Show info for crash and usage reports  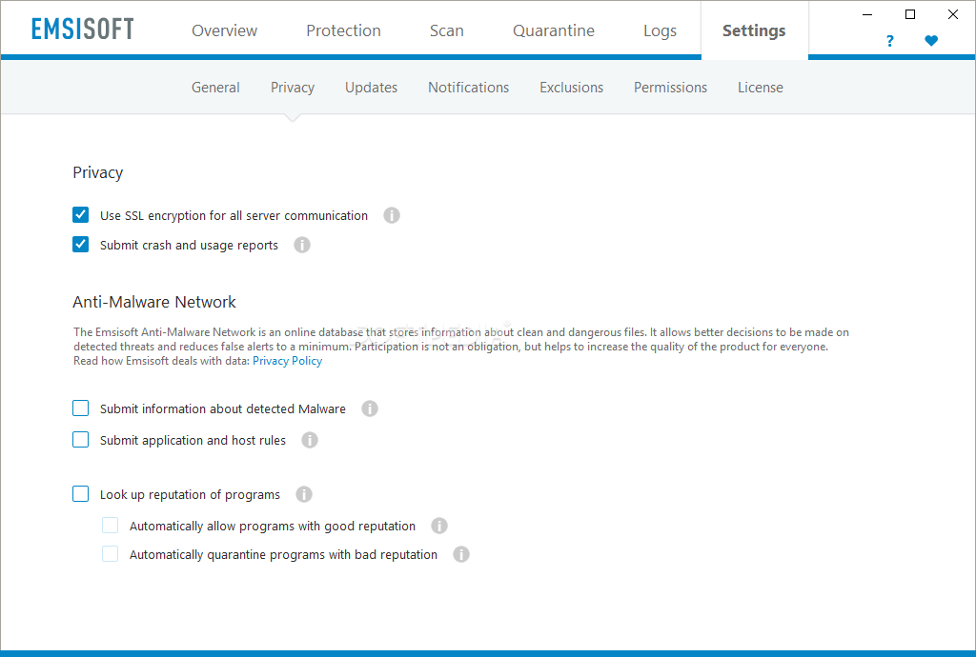coord(302,245)
